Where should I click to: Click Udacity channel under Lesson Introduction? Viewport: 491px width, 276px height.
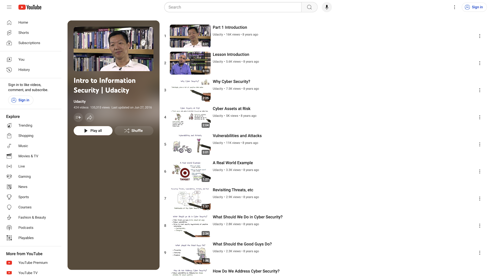[x=218, y=62]
